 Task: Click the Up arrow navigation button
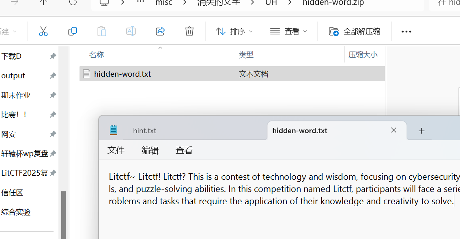(x=43, y=2)
